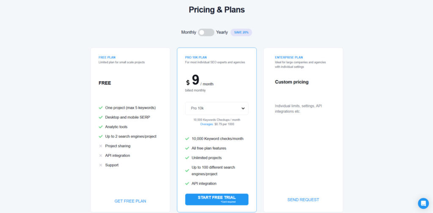Click X icon beside free plan API integration
This screenshot has height=213, width=433.
pos(101,156)
